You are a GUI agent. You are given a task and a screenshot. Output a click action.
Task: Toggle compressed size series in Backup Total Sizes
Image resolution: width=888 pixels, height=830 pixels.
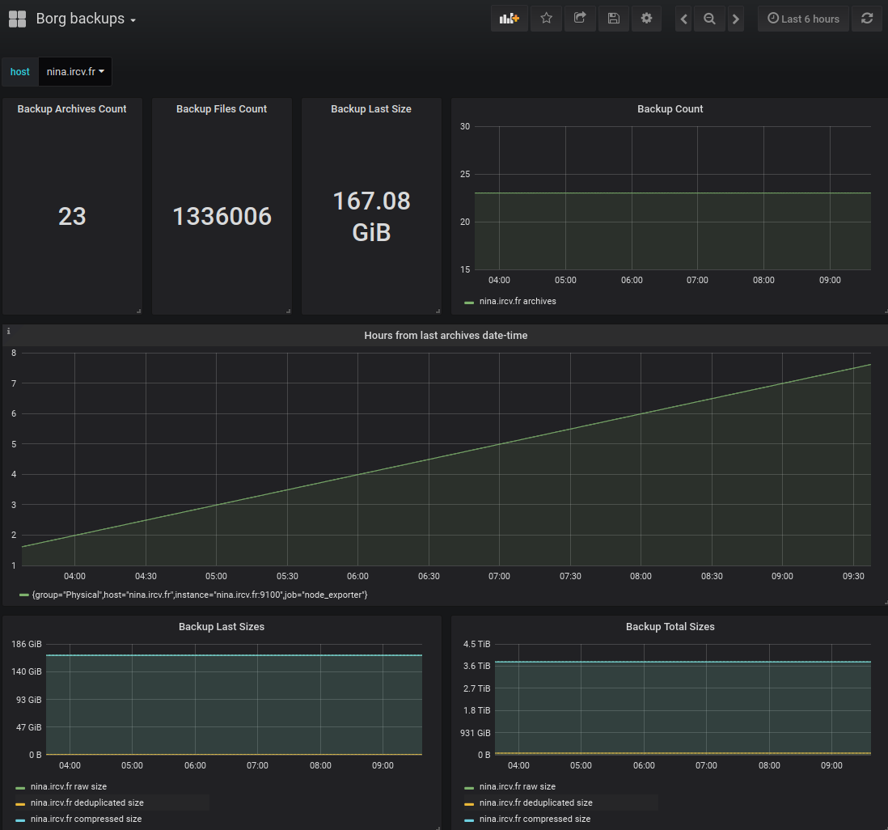click(535, 819)
